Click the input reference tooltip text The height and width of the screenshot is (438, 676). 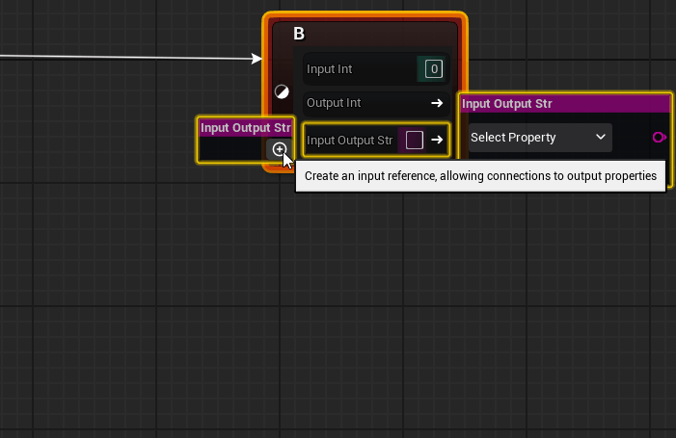coord(480,177)
